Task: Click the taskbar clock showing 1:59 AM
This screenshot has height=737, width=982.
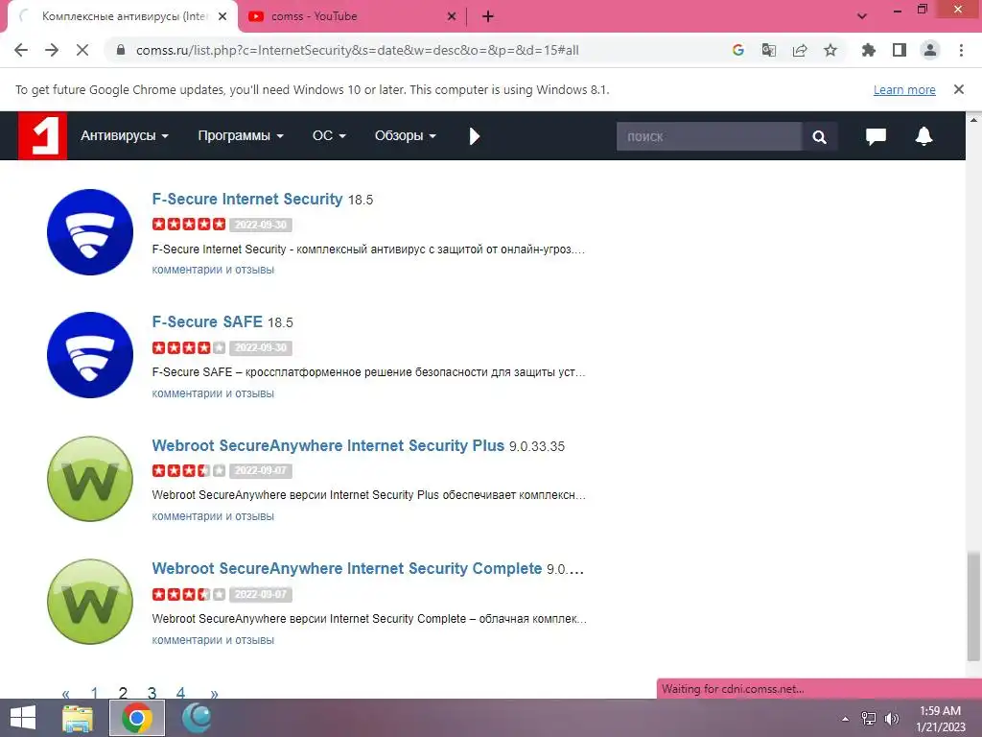Action: click(940, 719)
